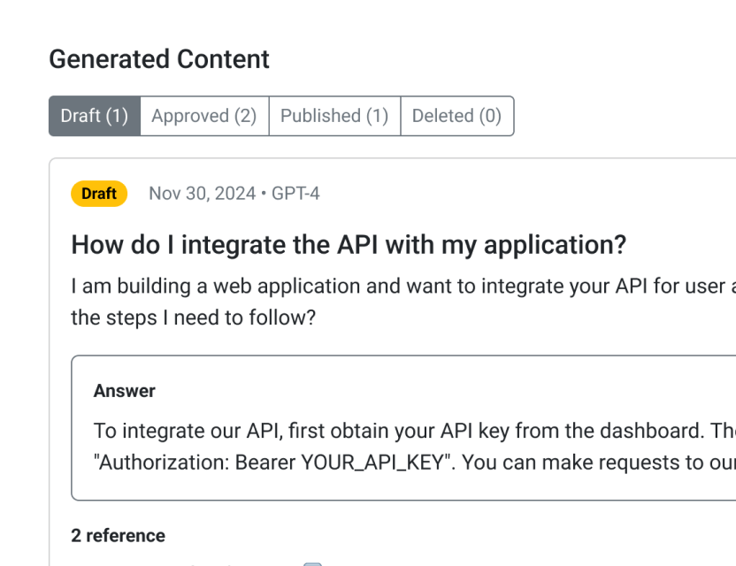Click the line "the steps I need to follow?"
Viewport: 736px width, 566px height.
coord(193,317)
